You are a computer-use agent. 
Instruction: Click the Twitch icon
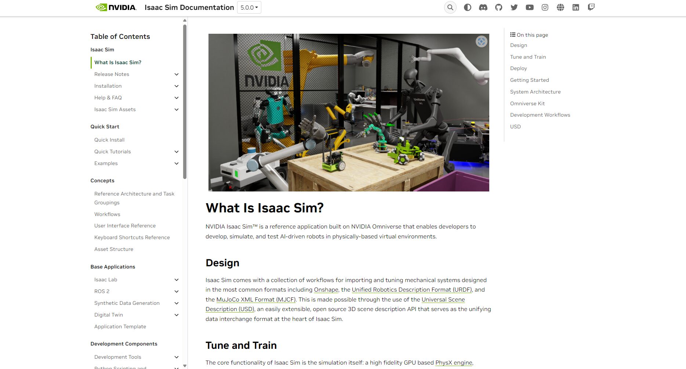coord(591,7)
